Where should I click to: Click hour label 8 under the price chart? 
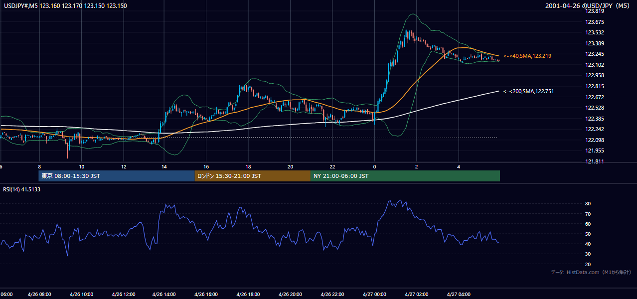(39, 166)
